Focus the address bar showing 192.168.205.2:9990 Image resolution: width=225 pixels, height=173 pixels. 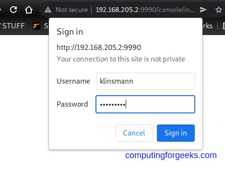pos(145,10)
